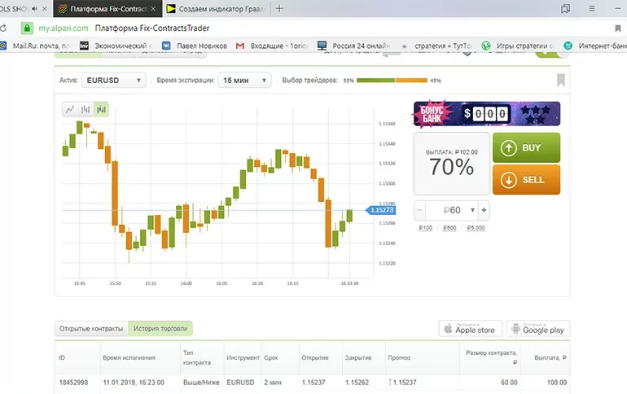Reload the page with refresh icon
627x394 pixels.
pos(2,28)
